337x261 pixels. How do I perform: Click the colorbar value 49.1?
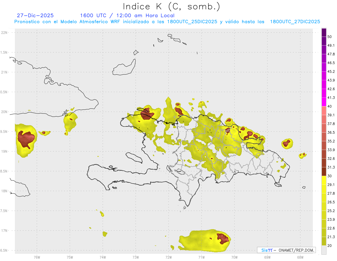click(331, 45)
